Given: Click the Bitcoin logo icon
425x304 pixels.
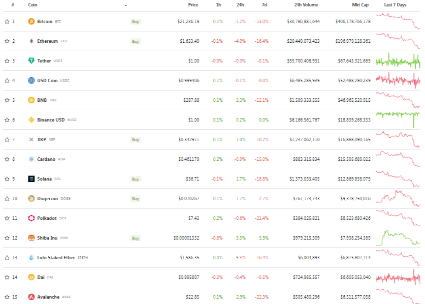Looking at the screenshot, I should coord(32,21).
